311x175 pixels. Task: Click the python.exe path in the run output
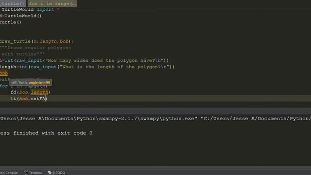(99, 119)
